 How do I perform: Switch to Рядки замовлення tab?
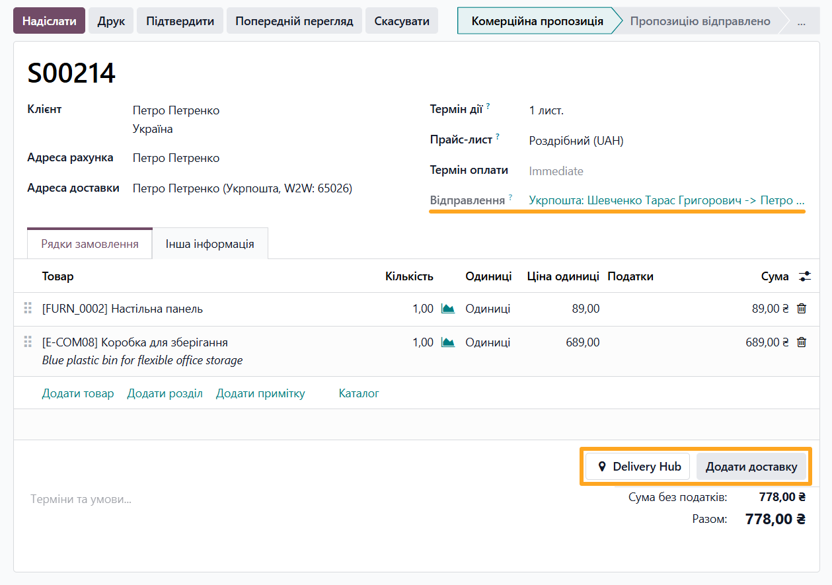(90, 244)
